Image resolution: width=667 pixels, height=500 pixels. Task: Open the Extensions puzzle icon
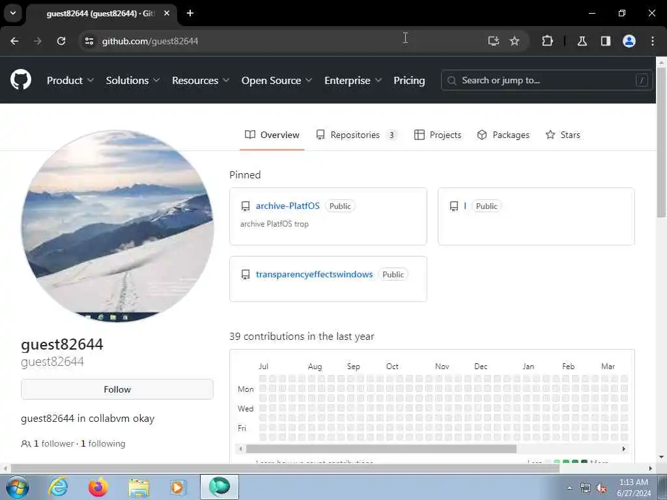[547, 41]
